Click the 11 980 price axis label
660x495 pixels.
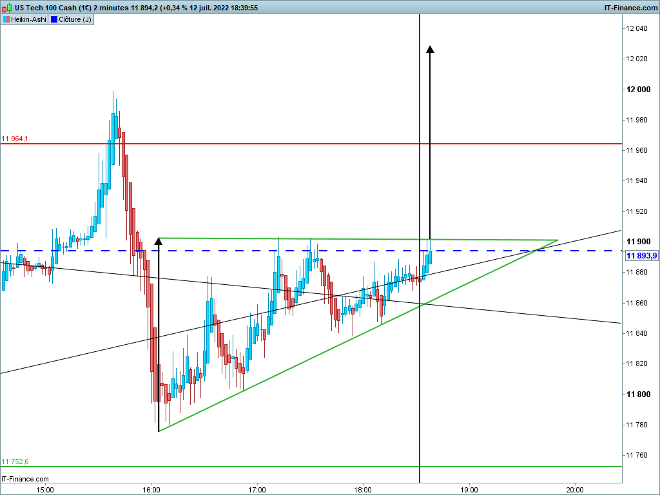click(x=636, y=120)
